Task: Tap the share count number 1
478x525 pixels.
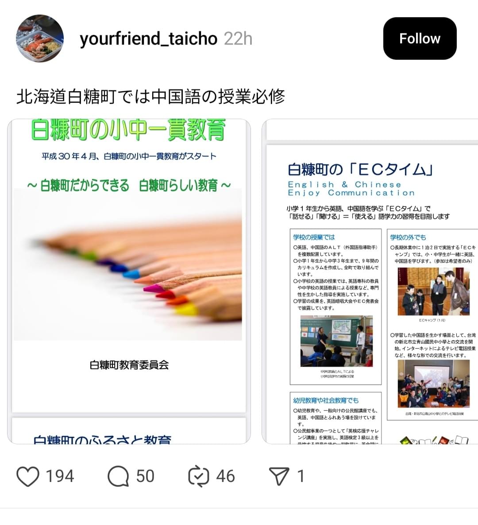Action: (301, 476)
